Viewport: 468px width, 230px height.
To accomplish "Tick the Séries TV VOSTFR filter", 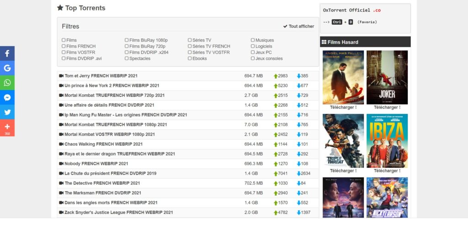I will point(190,52).
